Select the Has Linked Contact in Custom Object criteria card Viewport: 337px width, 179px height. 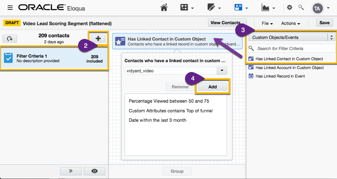[177, 41]
